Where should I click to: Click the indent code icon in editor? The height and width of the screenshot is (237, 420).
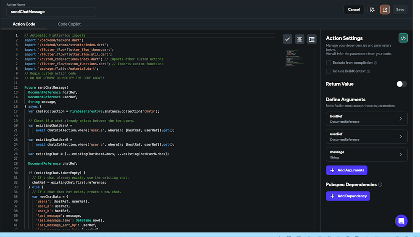click(x=312, y=39)
